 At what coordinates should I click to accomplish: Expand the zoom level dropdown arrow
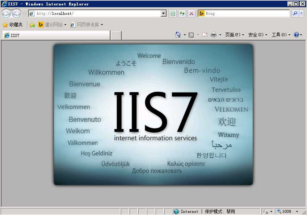tap(297, 212)
